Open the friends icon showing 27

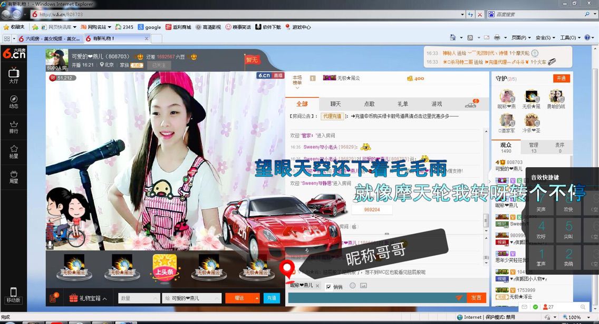point(548,307)
